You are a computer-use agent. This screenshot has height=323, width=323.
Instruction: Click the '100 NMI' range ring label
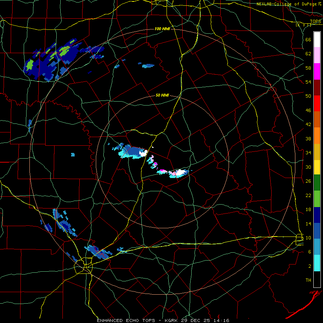[x=162, y=29]
